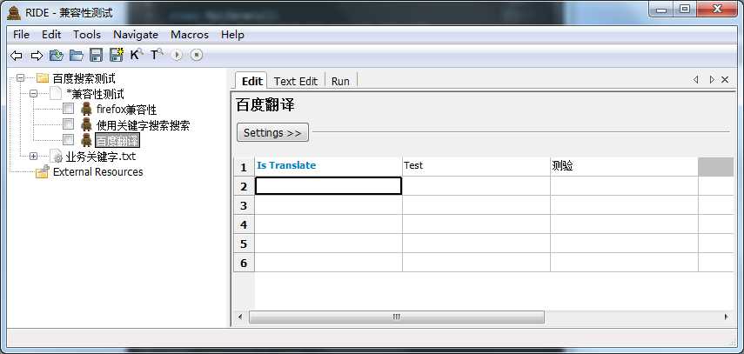This screenshot has width=744, height=354.
Task: Click the first cell of row 2
Action: (328, 186)
